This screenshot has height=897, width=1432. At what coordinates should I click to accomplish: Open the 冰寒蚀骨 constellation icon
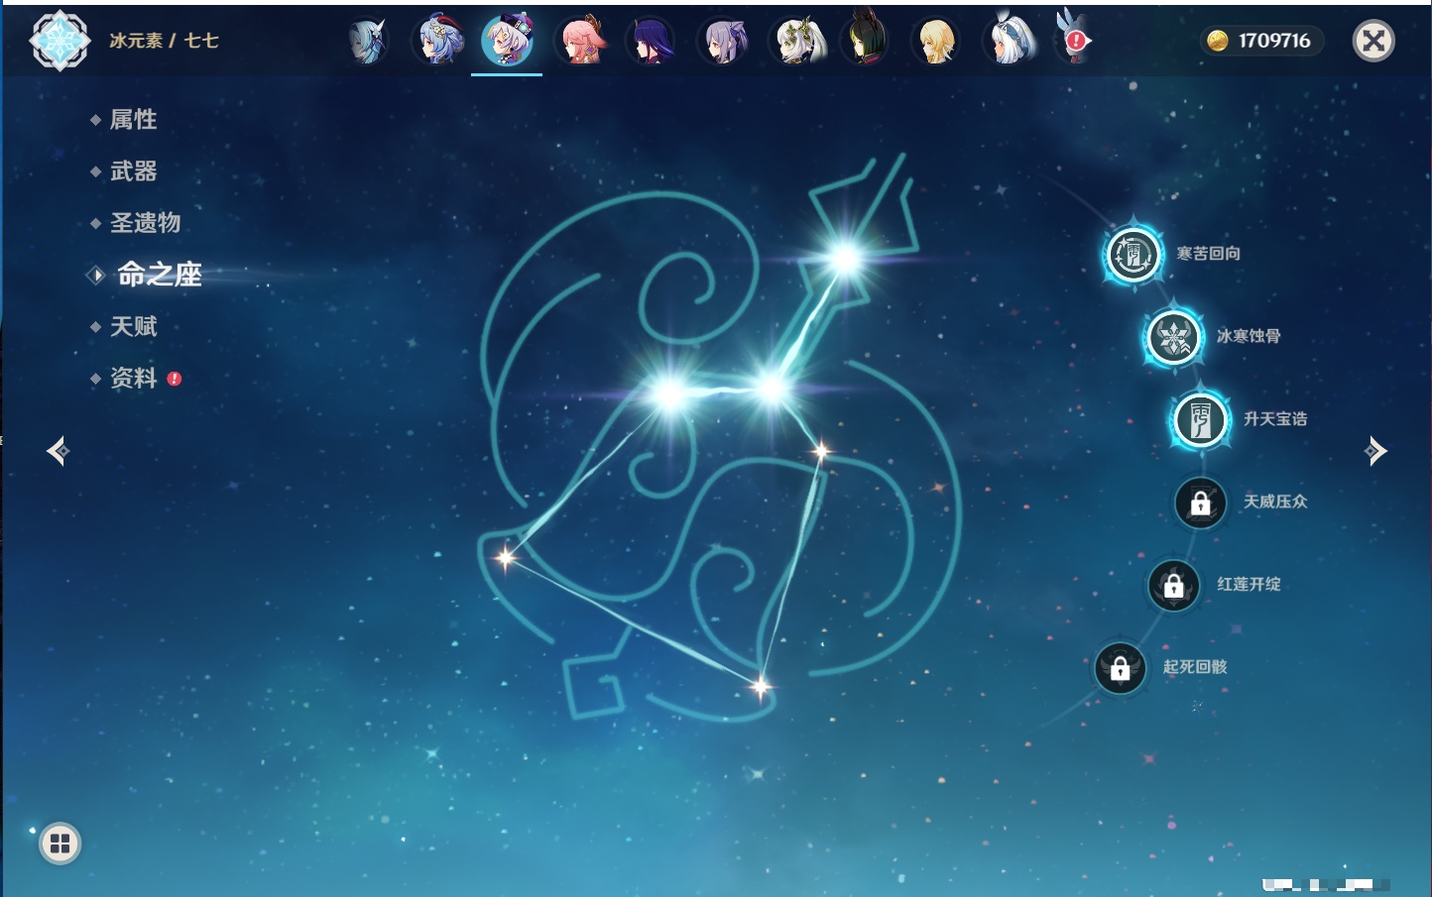click(x=1174, y=337)
